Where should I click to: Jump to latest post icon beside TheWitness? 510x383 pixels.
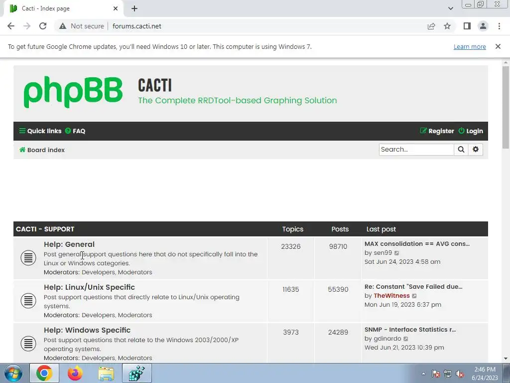tap(414, 296)
